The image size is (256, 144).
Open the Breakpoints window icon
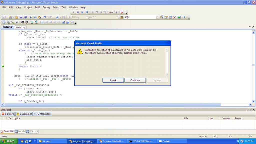pos(121,12)
